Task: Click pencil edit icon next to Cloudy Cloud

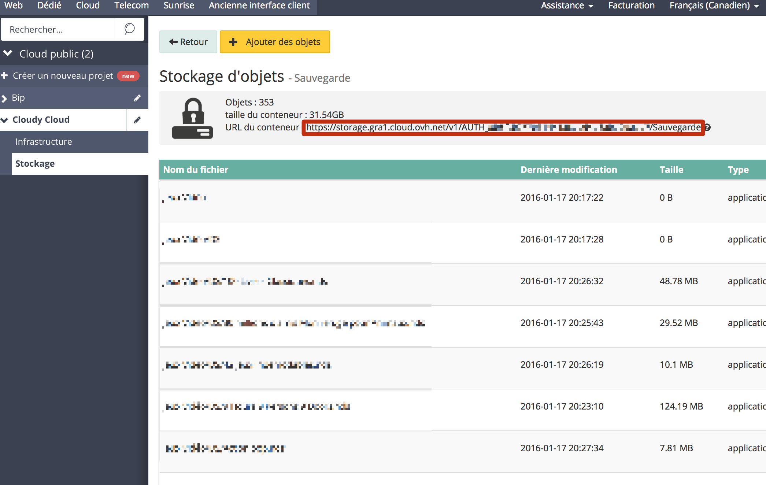Action: (x=137, y=120)
